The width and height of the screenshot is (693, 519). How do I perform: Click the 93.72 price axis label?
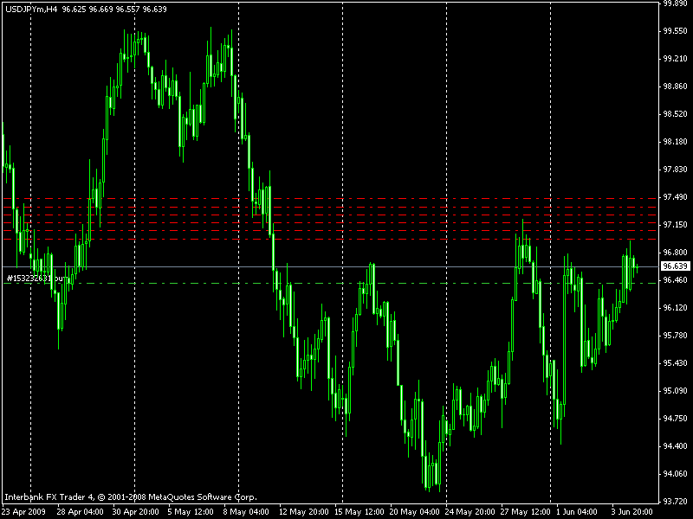tap(673, 502)
